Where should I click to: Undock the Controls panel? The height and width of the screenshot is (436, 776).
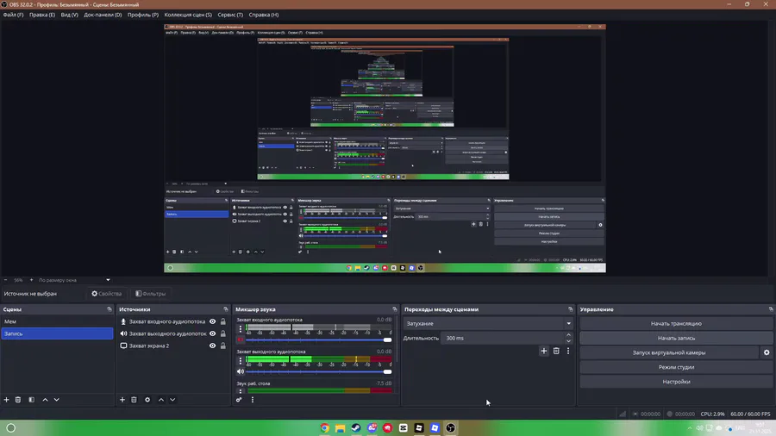[x=771, y=309]
